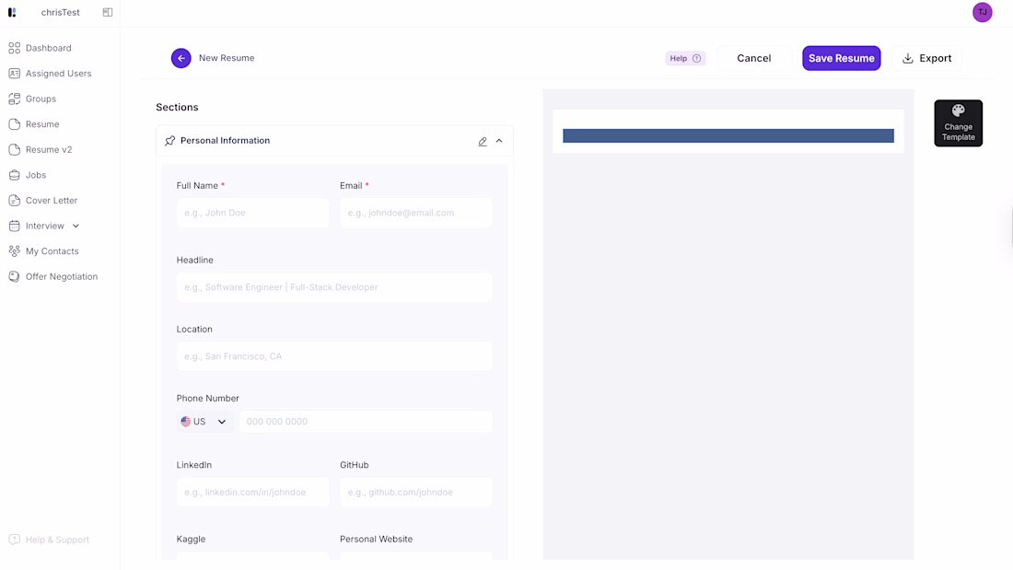Click the app logo icon
Image resolution: width=1013 pixels, height=570 pixels.
pyautogui.click(x=12, y=12)
